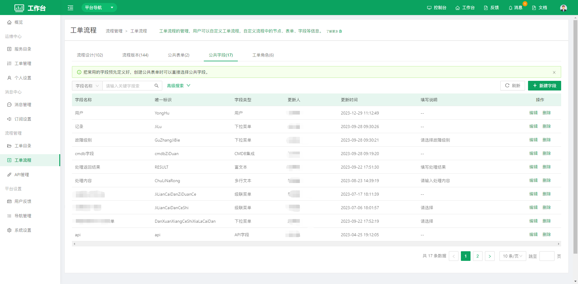Click the 跳至 page jump input

pyautogui.click(x=547, y=256)
